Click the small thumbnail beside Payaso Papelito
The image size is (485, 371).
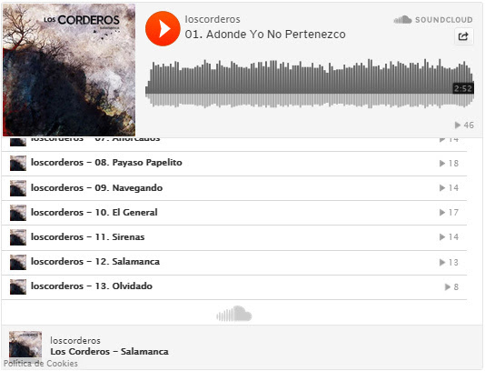pyautogui.click(x=18, y=163)
